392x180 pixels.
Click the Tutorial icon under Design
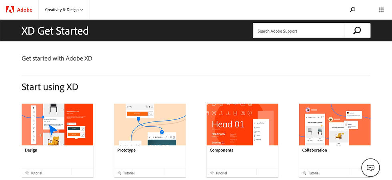27,173
